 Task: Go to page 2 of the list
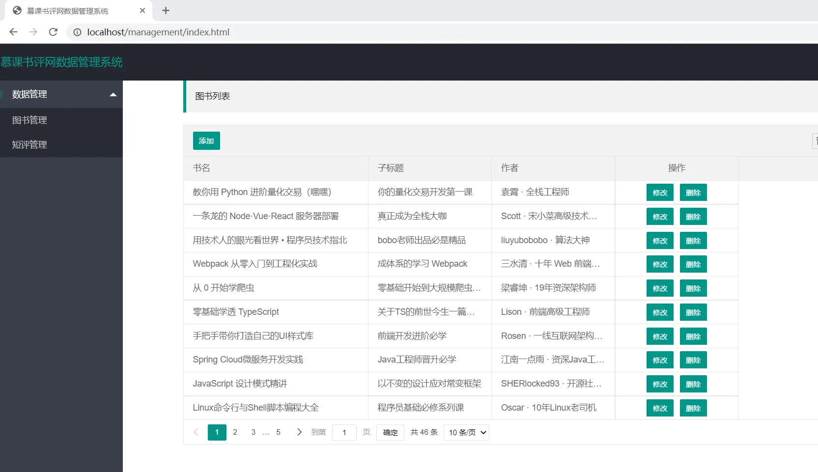coord(235,432)
